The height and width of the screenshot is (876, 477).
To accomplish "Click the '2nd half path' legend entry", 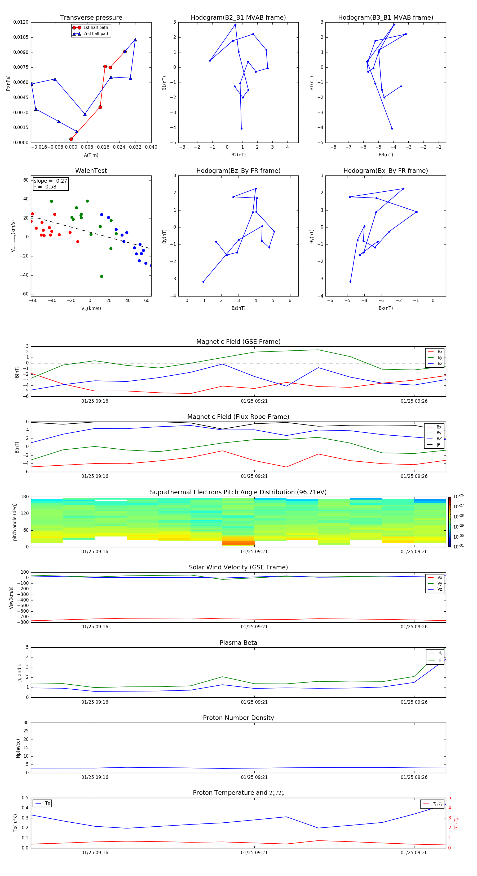I will pyautogui.click(x=91, y=34).
